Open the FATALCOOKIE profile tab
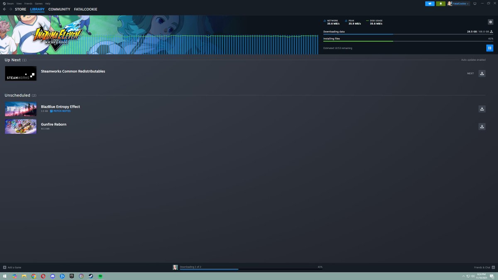Screen dimensions: 498x280 click(x=85, y=9)
